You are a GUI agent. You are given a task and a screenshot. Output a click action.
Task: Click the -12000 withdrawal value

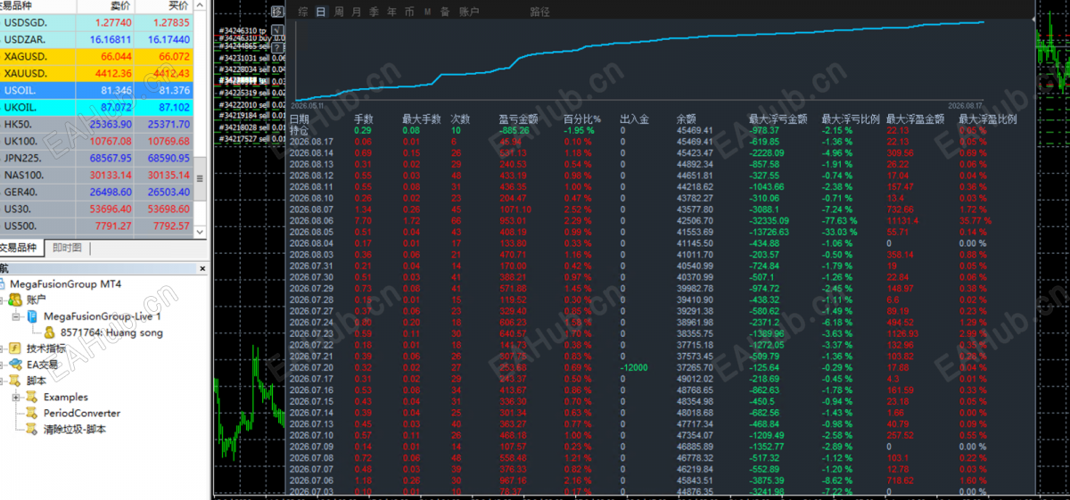pyautogui.click(x=634, y=367)
